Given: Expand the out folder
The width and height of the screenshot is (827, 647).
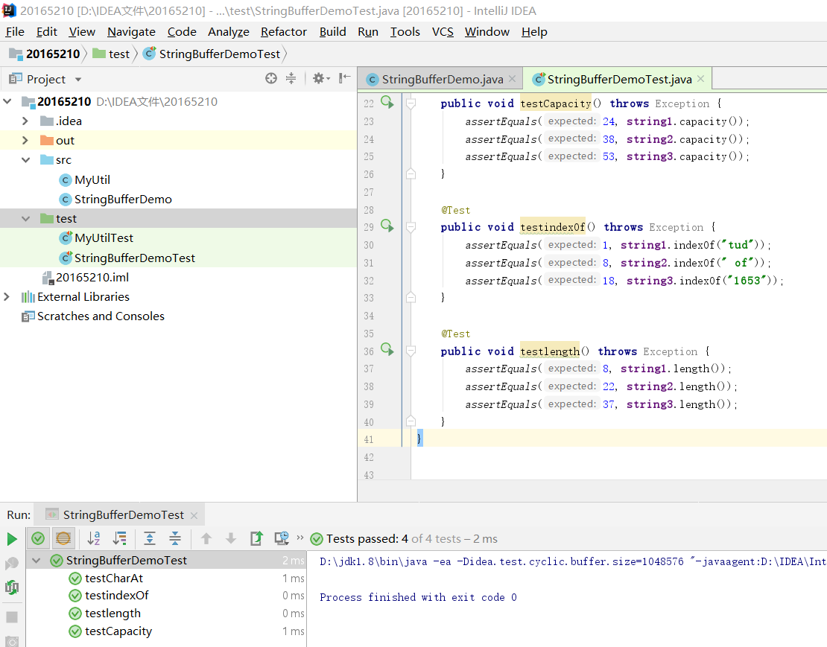Looking at the screenshot, I should (25, 140).
